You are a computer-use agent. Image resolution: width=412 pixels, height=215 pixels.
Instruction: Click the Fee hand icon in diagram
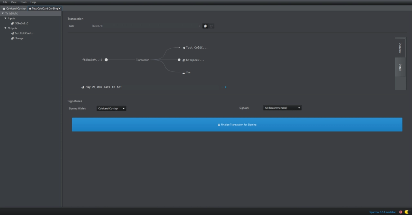pyautogui.click(x=184, y=73)
